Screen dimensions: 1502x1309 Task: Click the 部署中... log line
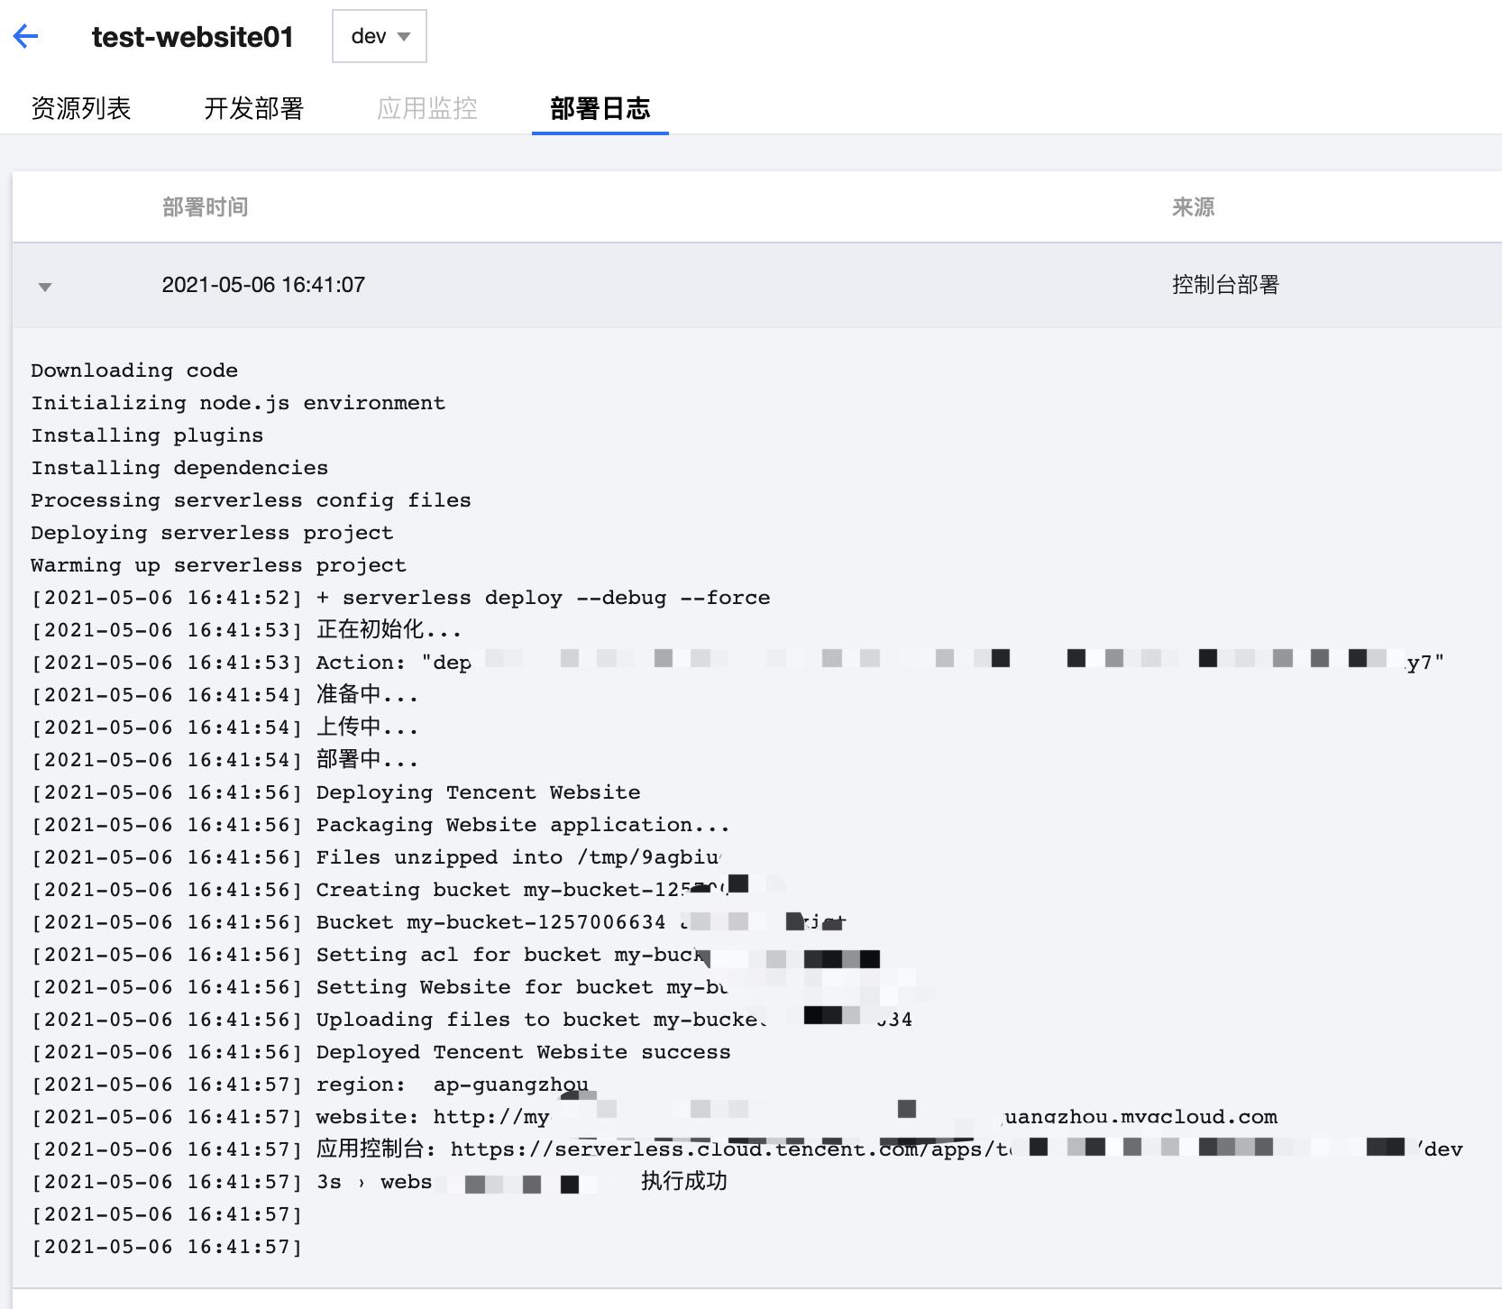pos(224,759)
